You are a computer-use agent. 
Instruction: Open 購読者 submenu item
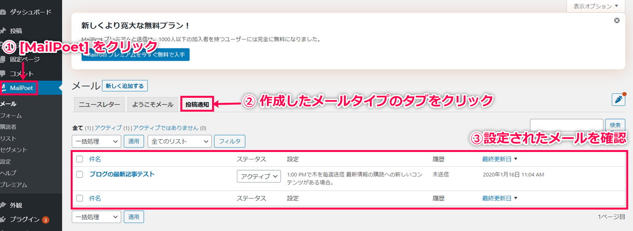point(8,127)
